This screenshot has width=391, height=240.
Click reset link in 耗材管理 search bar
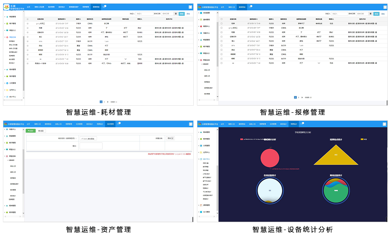click(188, 14)
